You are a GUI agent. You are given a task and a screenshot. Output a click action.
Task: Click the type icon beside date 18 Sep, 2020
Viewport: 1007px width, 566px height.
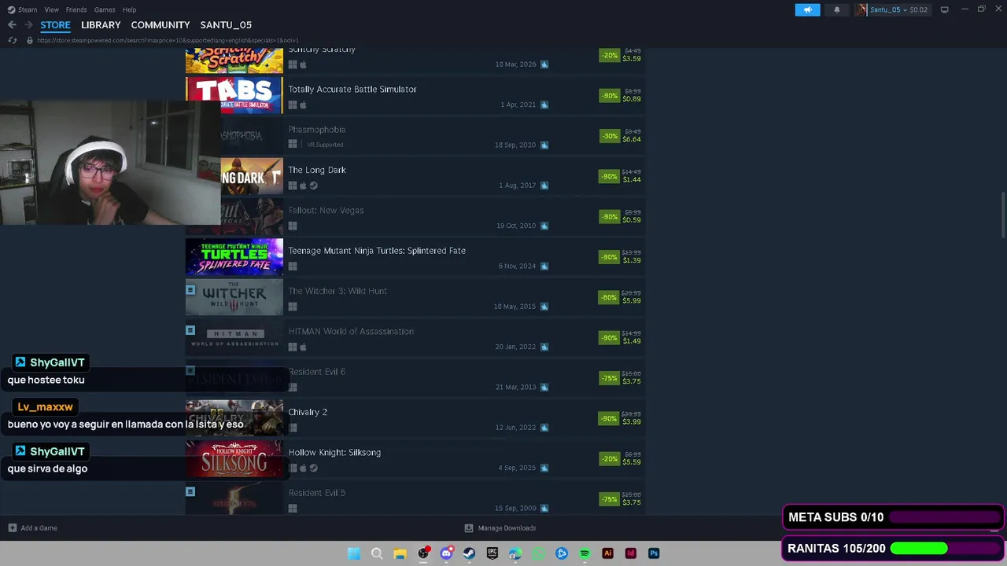(544, 145)
